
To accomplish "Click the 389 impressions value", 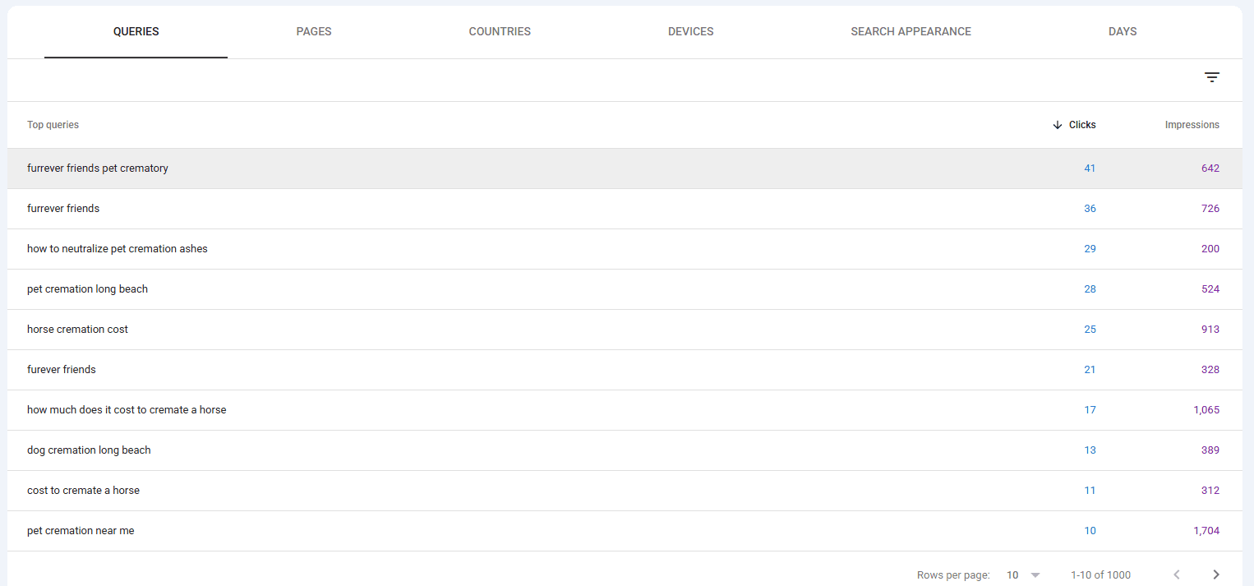I will coord(1210,450).
